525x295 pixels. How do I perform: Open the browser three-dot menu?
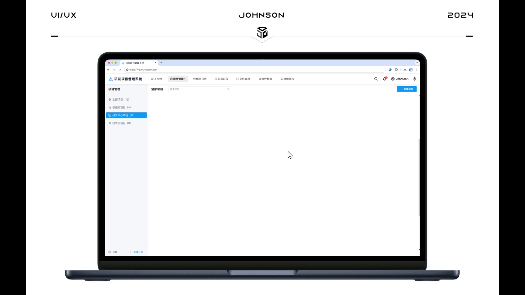coord(417,70)
